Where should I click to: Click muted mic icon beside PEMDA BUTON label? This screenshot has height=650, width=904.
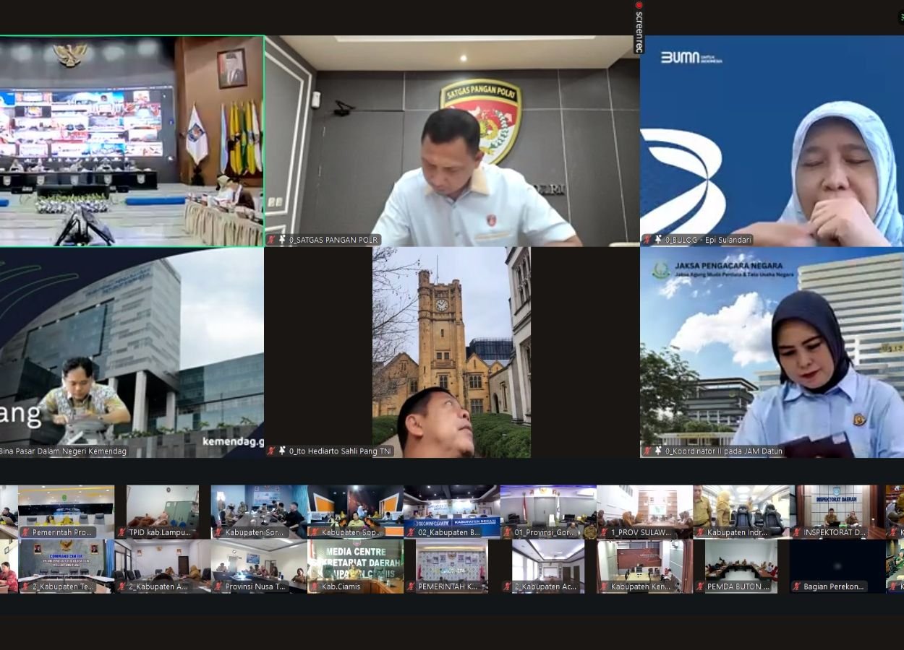pyautogui.click(x=700, y=586)
